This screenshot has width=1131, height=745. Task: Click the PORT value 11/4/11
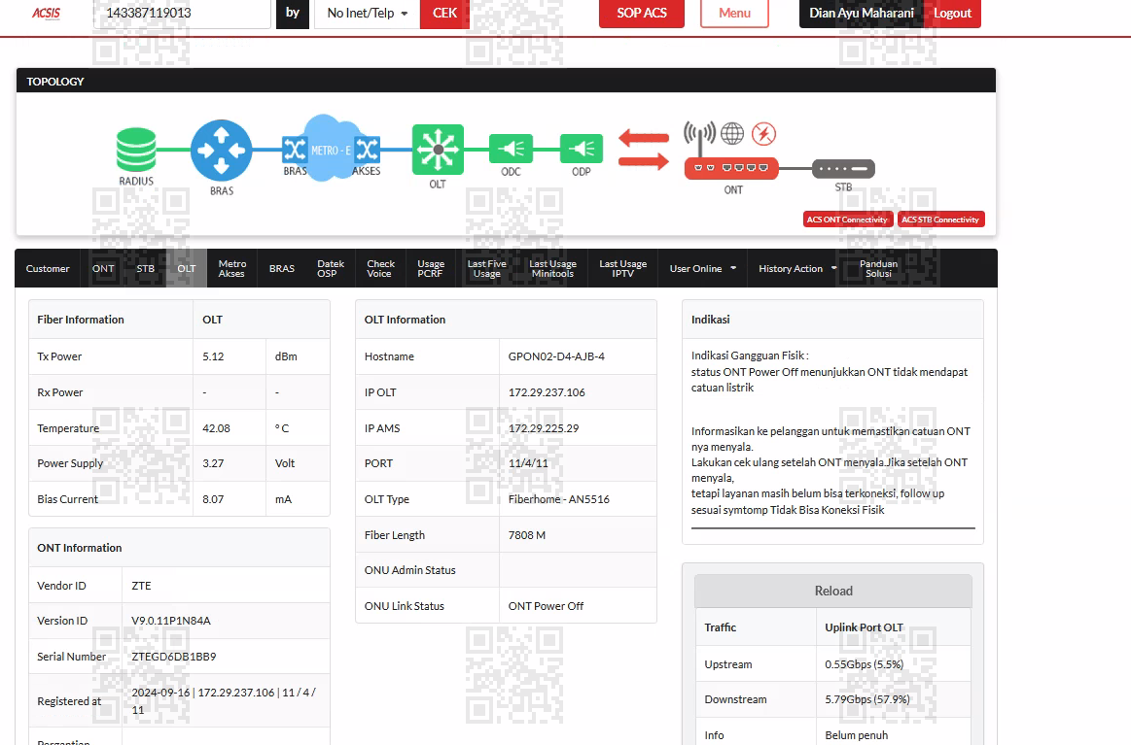pyautogui.click(x=528, y=463)
